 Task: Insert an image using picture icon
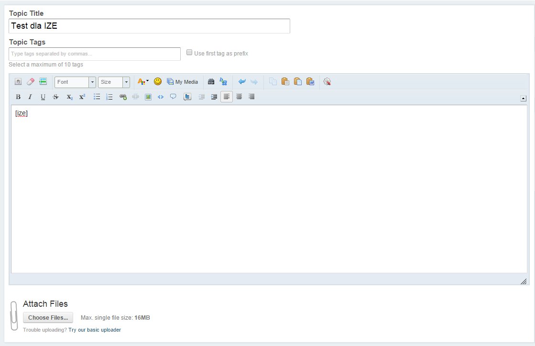[x=148, y=97]
